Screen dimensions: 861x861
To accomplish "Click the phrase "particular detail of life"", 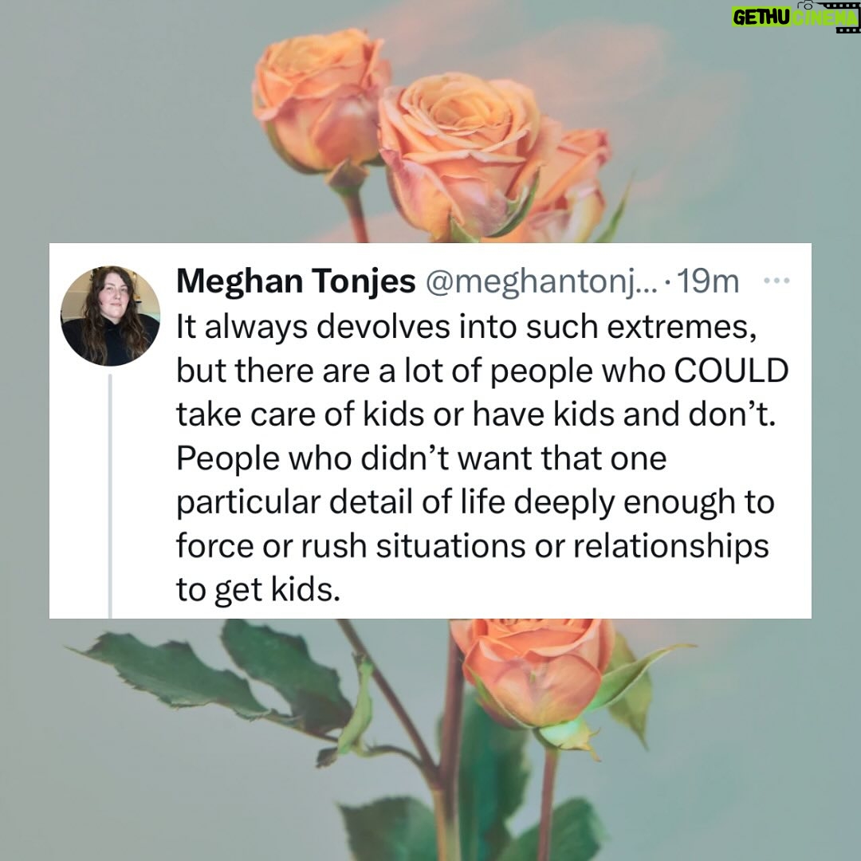I will pyautogui.click(x=340, y=502).
